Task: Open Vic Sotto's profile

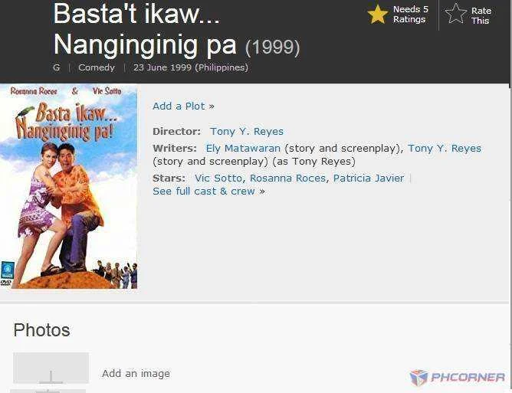Action: [x=218, y=178]
